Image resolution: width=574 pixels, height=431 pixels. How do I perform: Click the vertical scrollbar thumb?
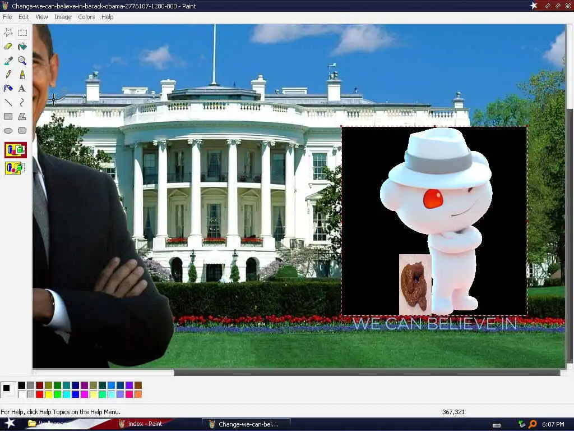570,235
